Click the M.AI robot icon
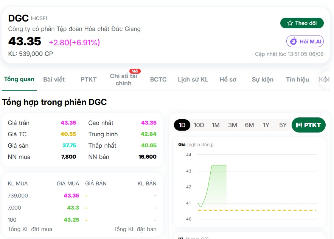This screenshot has height=239, width=334. pos(293,41)
